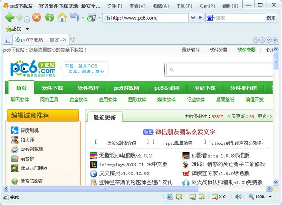Click the 绿豆八门神器 icon

[x=15, y=168]
